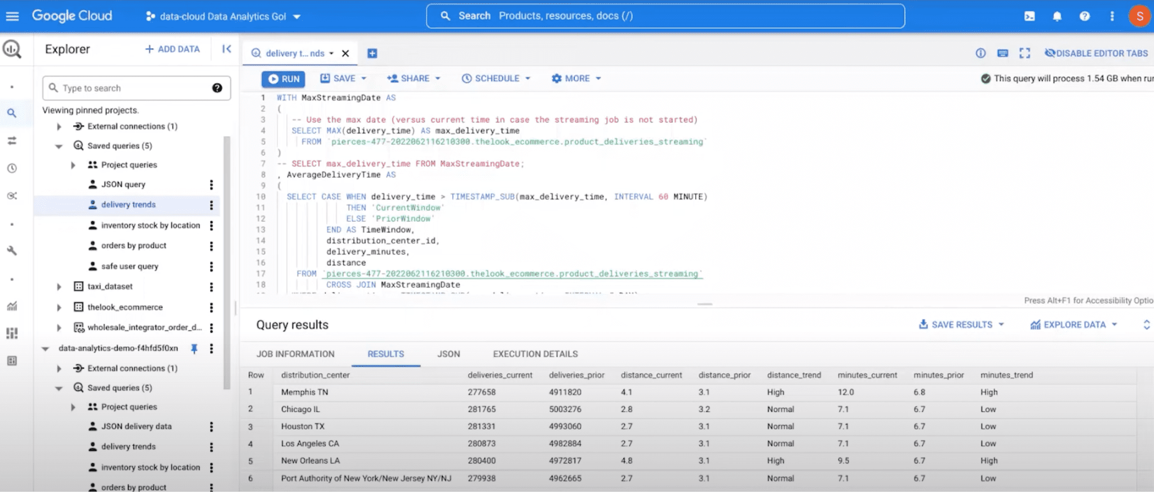Open the help question mark menu

click(1085, 16)
